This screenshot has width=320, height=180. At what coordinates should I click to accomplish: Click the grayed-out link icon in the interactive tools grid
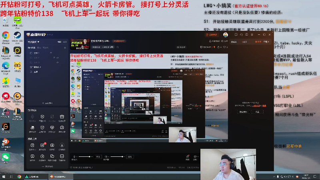[x=52, y=116]
